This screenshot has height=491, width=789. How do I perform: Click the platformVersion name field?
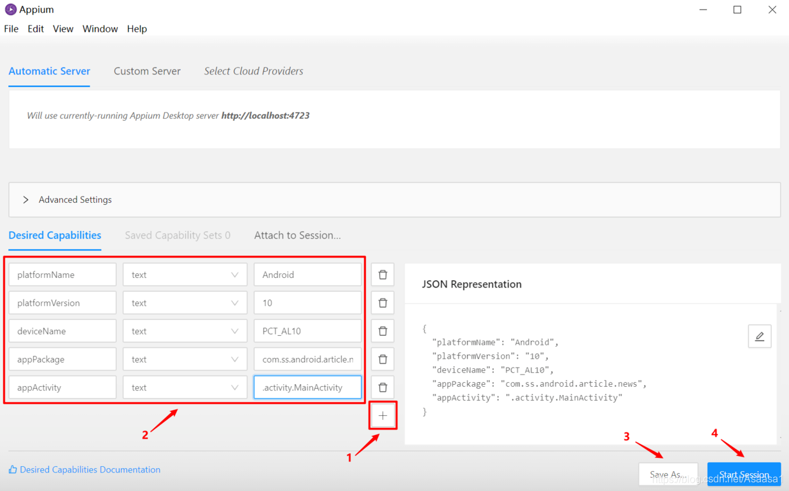pos(62,303)
